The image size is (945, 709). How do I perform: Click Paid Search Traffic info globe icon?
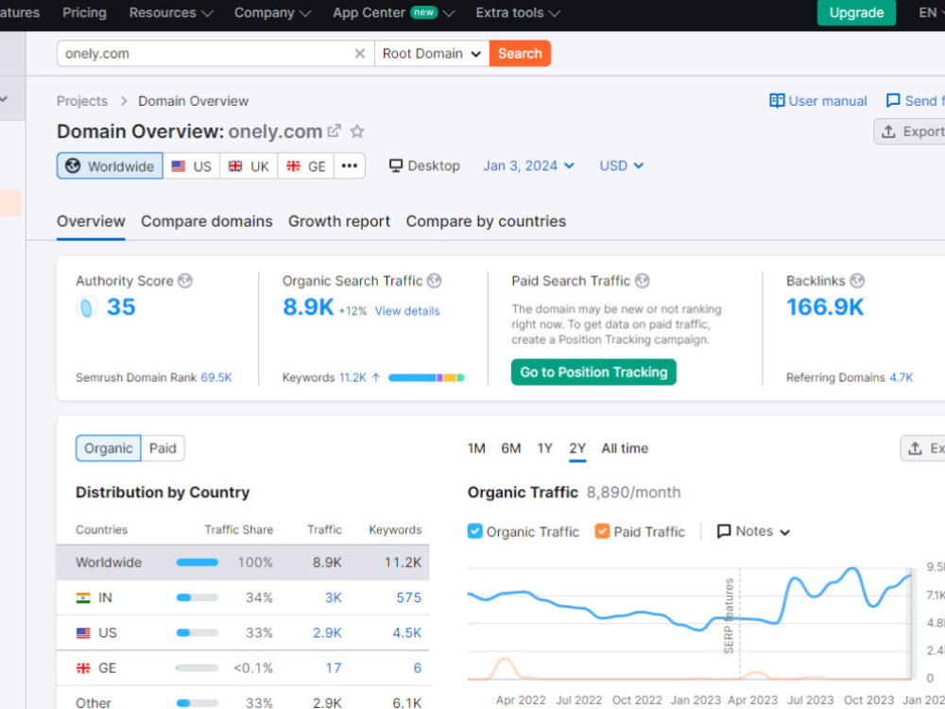(x=643, y=281)
